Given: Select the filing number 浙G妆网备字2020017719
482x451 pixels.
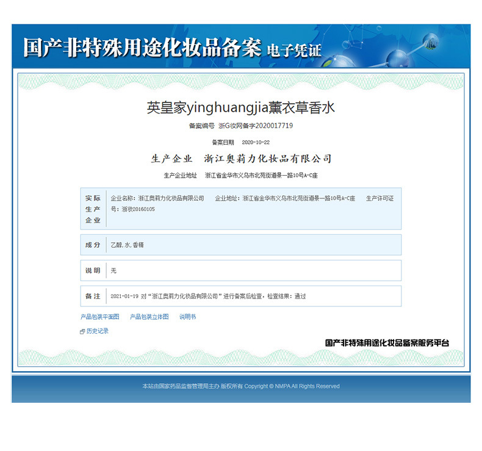Looking at the screenshot, I should (256, 126).
